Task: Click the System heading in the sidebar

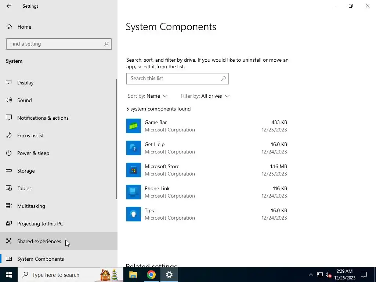Action: point(14,61)
